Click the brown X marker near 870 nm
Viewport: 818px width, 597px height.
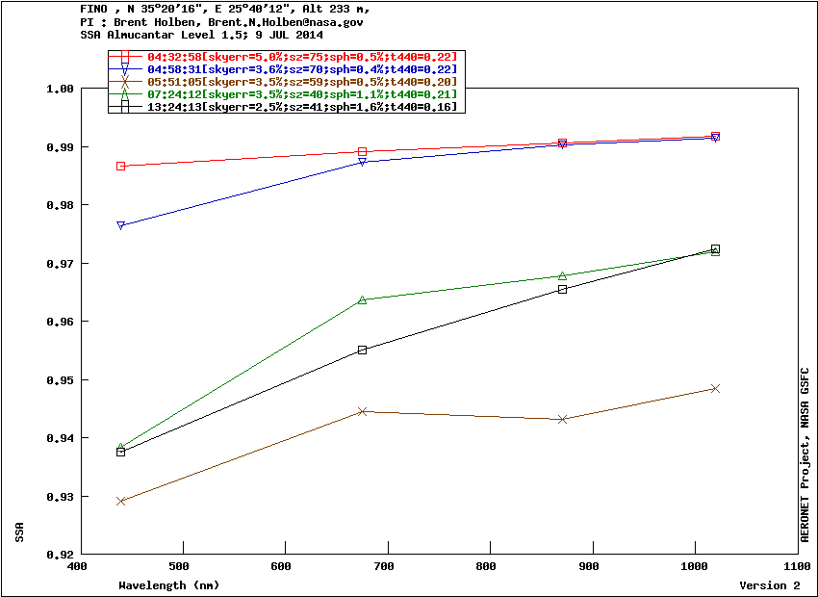(563, 419)
